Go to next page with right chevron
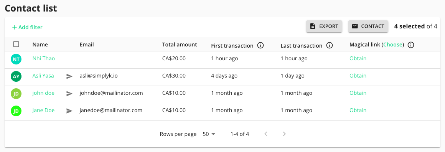Image resolution: width=445 pixels, height=152 pixels. pos(284,134)
